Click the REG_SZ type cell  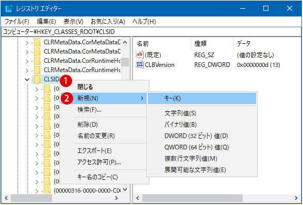[204, 55]
